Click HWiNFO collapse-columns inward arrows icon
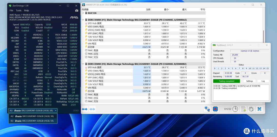Screen dimensions: 277x137 92,109
